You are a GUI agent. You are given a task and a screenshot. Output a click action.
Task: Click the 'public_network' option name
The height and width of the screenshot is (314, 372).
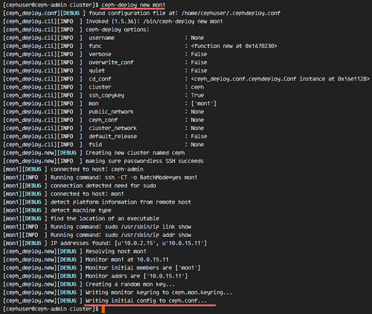(111, 112)
